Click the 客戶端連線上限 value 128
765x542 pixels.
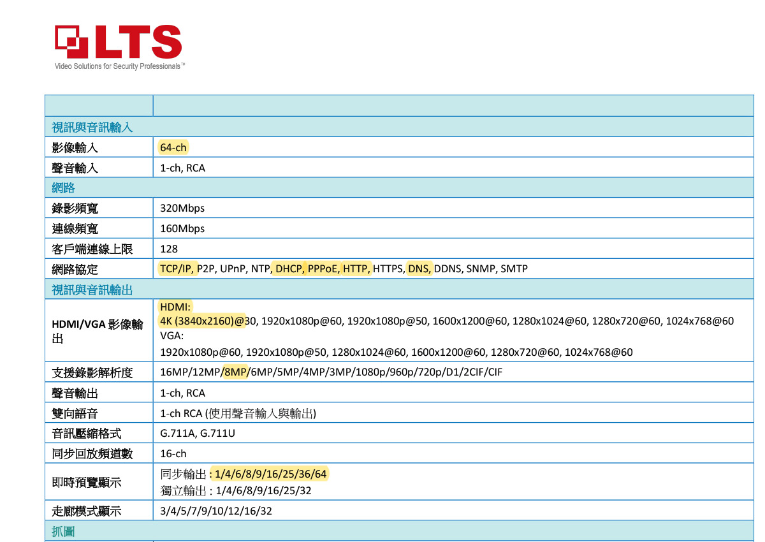[169, 249]
